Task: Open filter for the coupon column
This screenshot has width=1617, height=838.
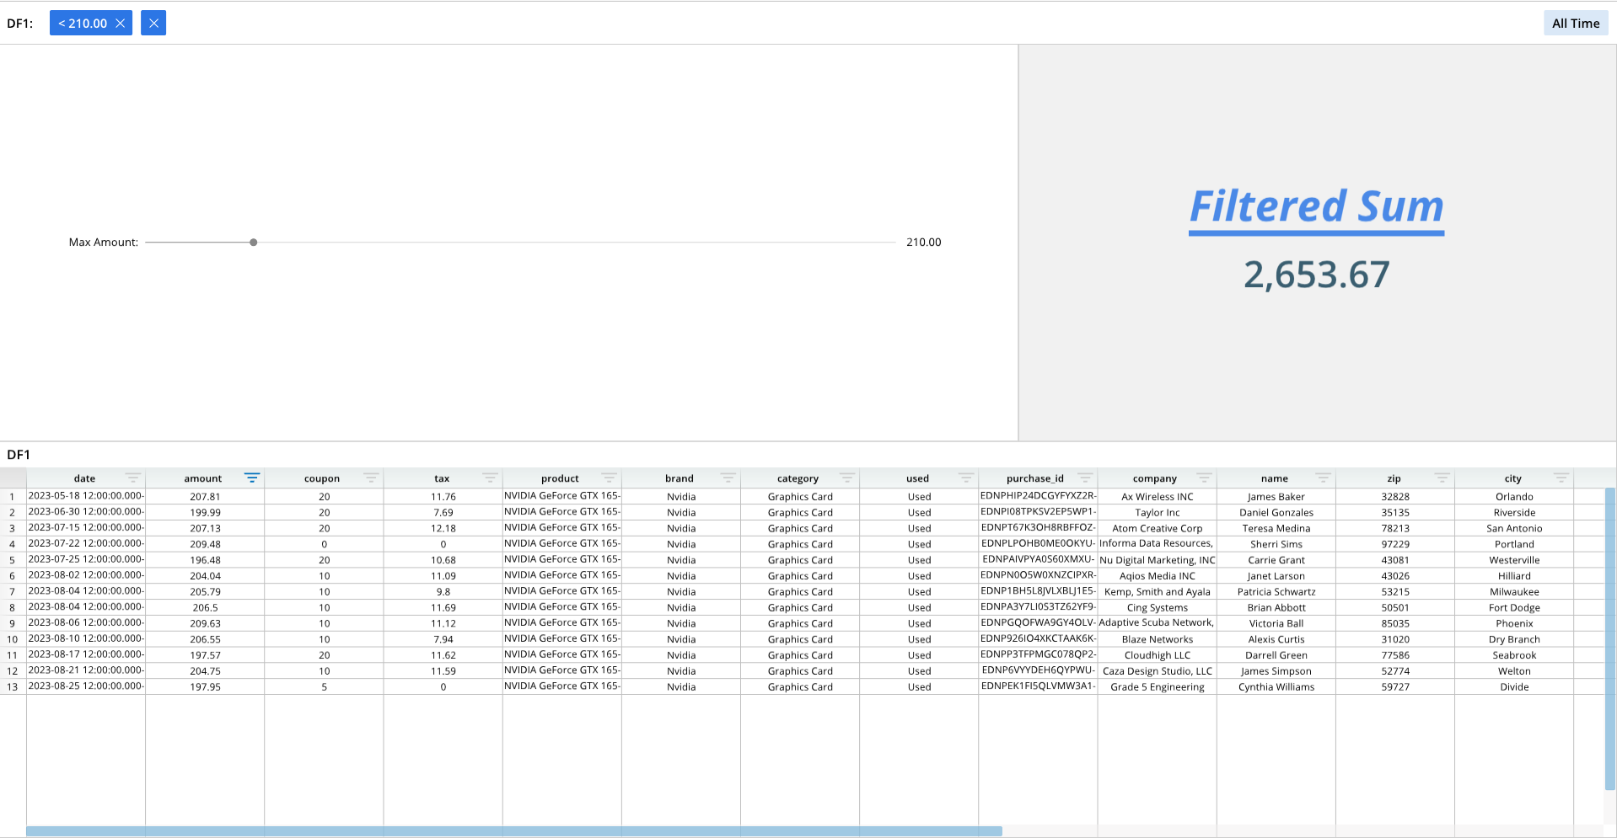Action: (370, 478)
